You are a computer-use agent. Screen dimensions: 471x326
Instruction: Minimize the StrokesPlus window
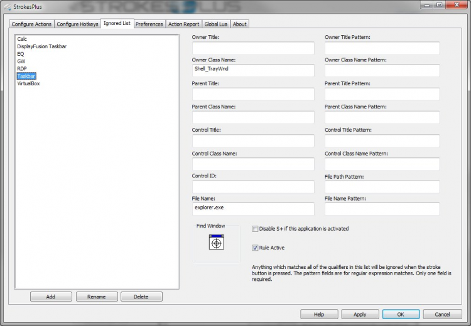pyautogui.click(x=426, y=5)
